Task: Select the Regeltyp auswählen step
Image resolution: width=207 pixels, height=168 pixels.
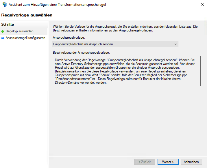Action: pos(19,31)
